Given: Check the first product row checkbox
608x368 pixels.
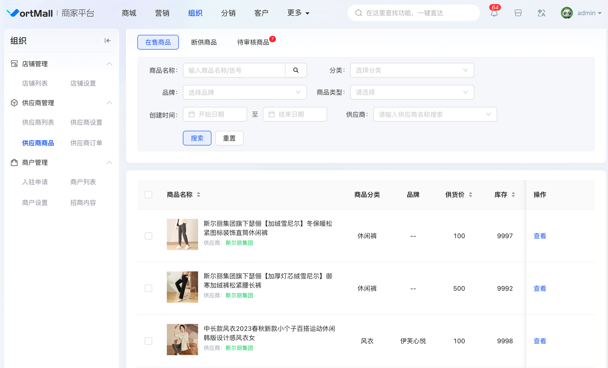Looking at the screenshot, I should (x=149, y=236).
